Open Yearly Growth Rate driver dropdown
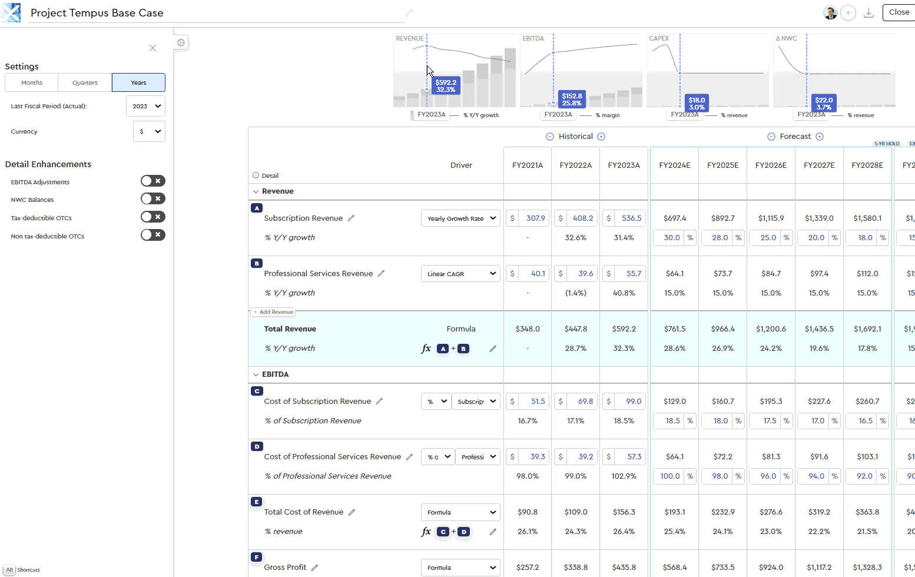 click(x=460, y=218)
